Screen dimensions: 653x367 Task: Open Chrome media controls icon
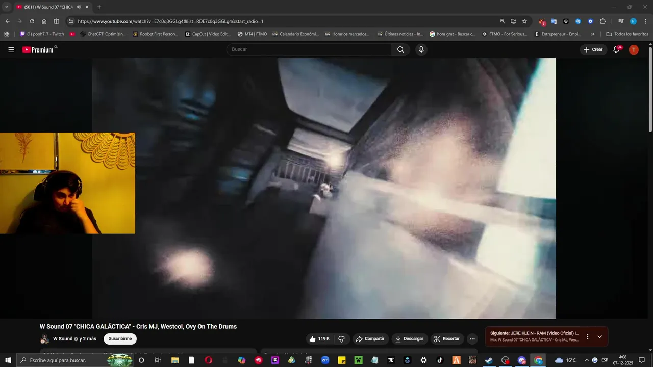pos(621,21)
